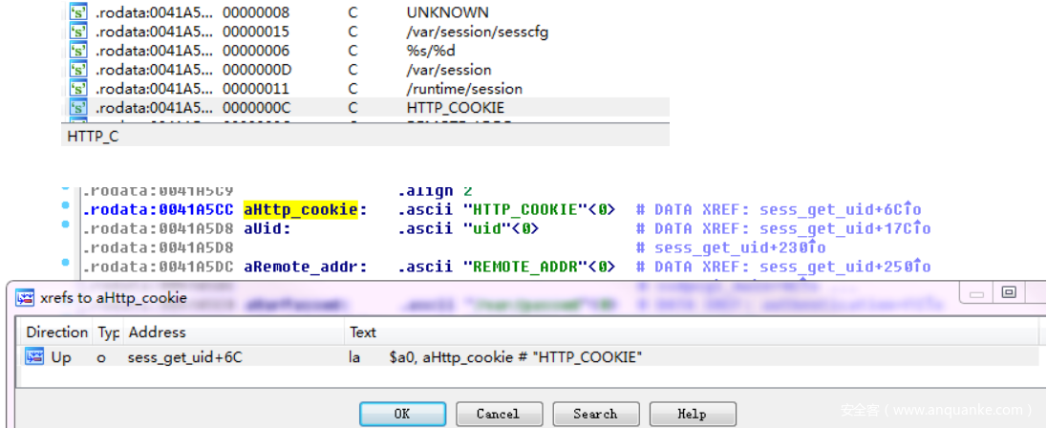Click the string icon for /runtime/session
The height and width of the screenshot is (428, 1047).
coord(78,89)
